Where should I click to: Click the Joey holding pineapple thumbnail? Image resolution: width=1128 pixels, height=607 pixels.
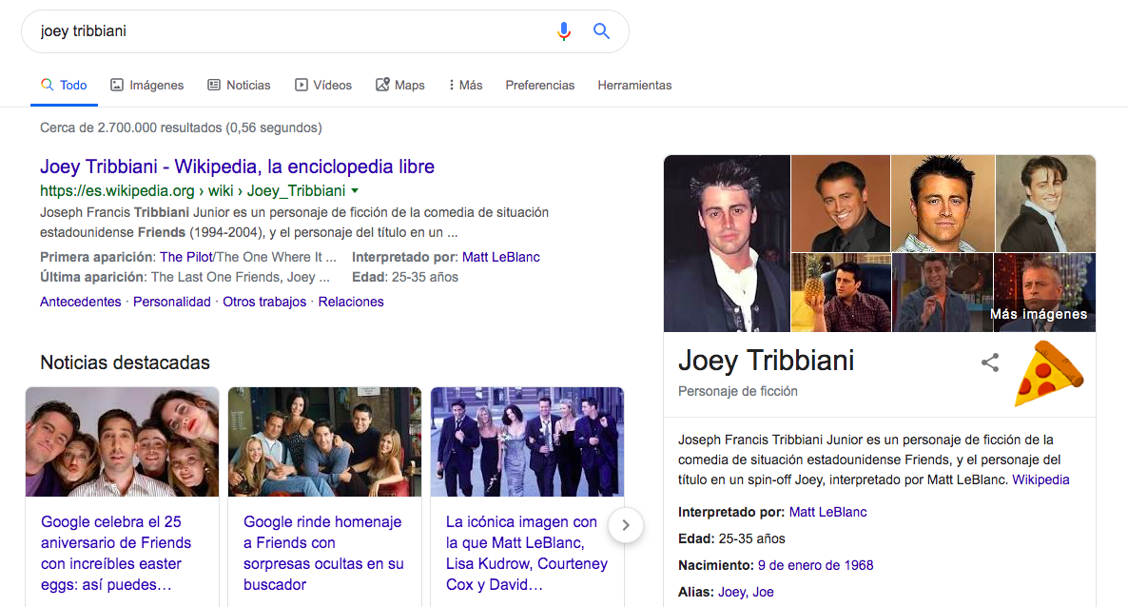point(840,293)
